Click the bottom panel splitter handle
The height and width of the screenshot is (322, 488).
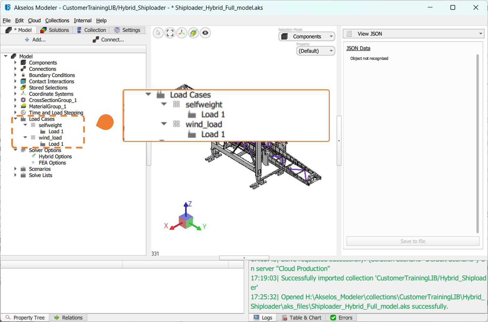point(244,258)
